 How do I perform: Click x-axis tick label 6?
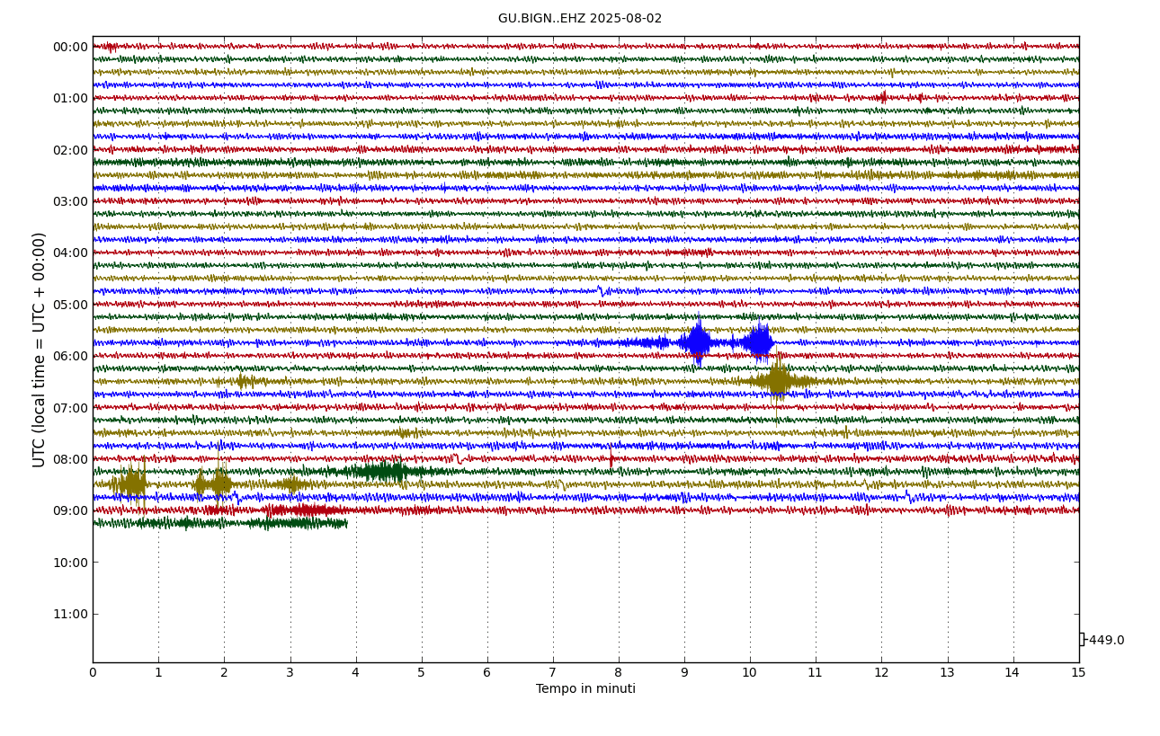pos(487,673)
